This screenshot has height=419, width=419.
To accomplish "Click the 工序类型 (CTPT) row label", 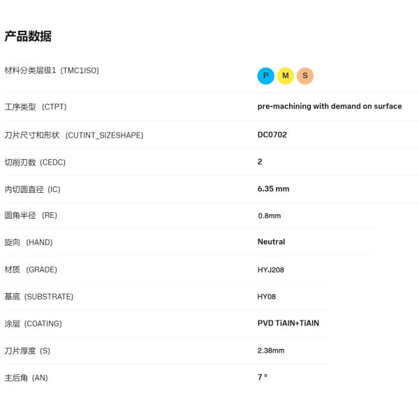I will [x=45, y=107].
